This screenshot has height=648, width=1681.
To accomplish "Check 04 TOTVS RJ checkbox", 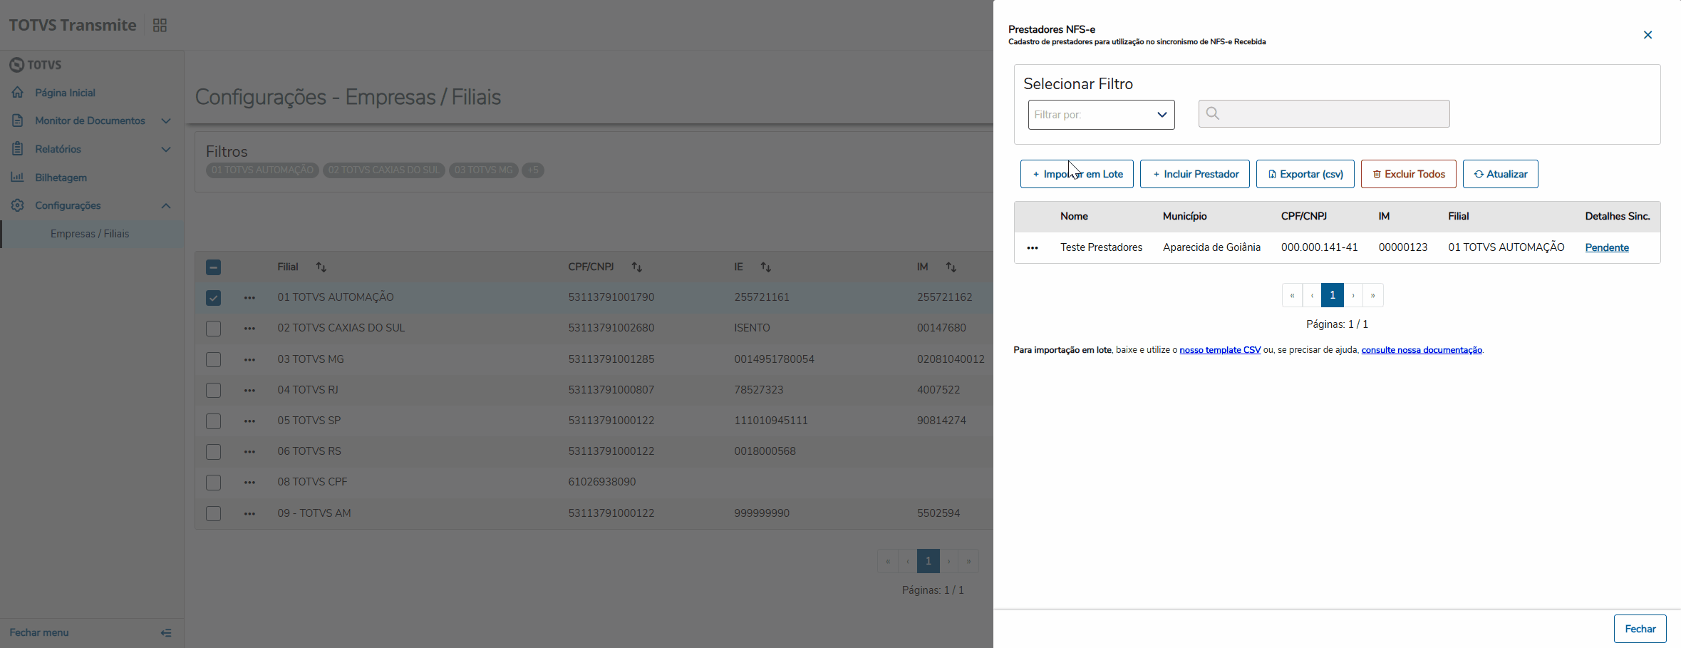I will click(213, 390).
